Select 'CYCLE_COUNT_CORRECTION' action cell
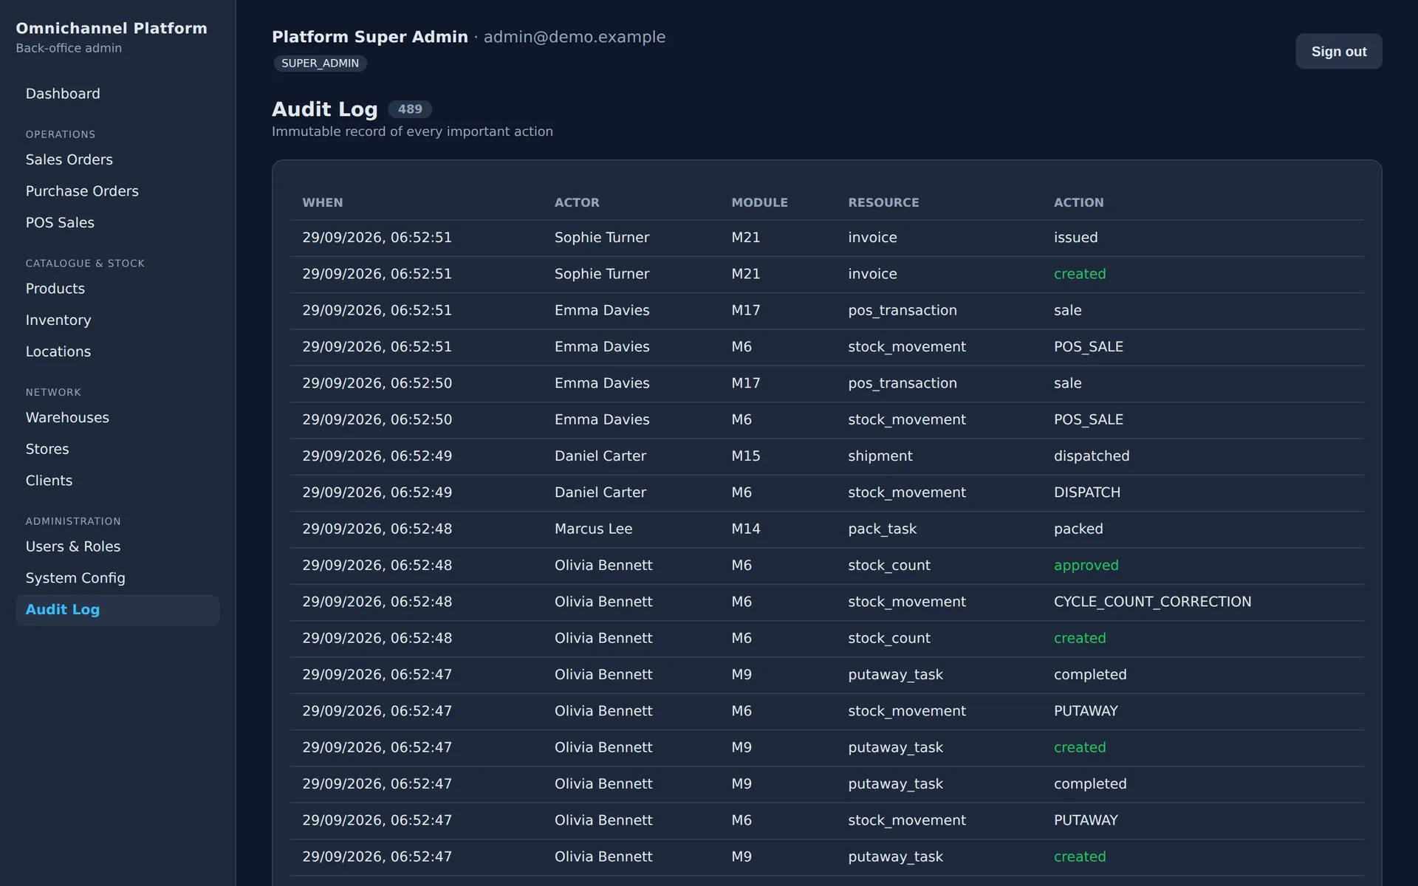This screenshot has width=1418, height=886. coord(1152,602)
